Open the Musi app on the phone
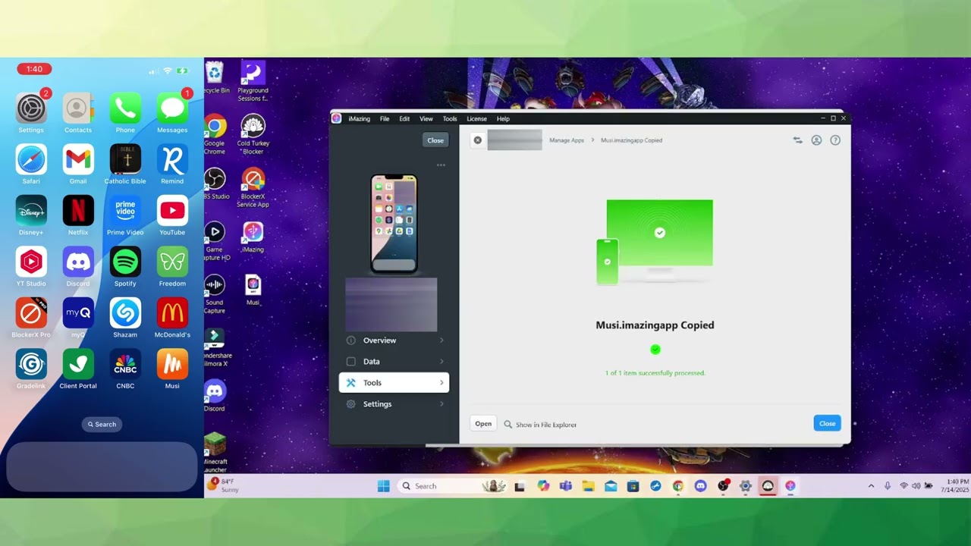The width and height of the screenshot is (971, 546). (172, 364)
